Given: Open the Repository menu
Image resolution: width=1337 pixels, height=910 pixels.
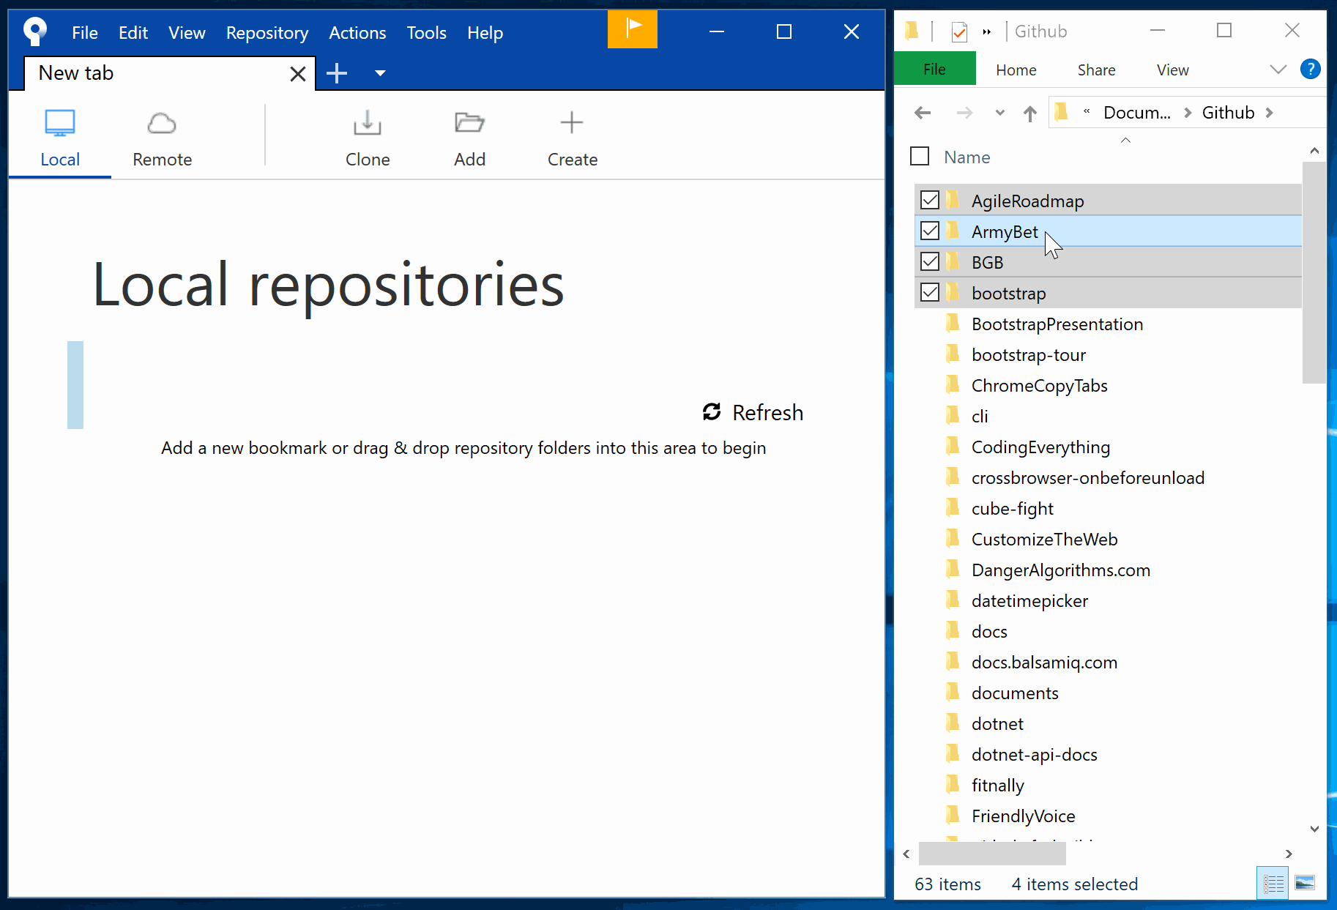Looking at the screenshot, I should [267, 33].
